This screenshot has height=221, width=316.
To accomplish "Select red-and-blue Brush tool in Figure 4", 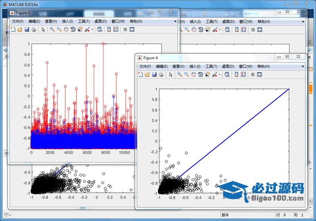I will pyautogui.click(x=214, y=75).
